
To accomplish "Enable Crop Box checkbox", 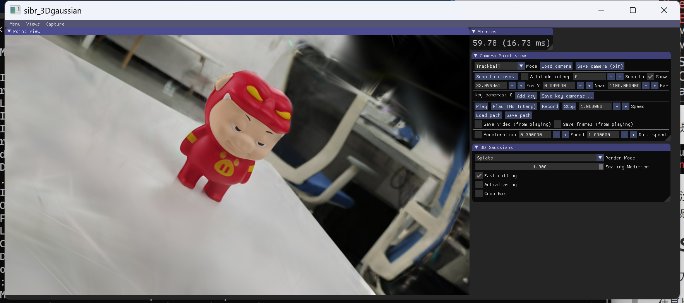I will [479, 193].
